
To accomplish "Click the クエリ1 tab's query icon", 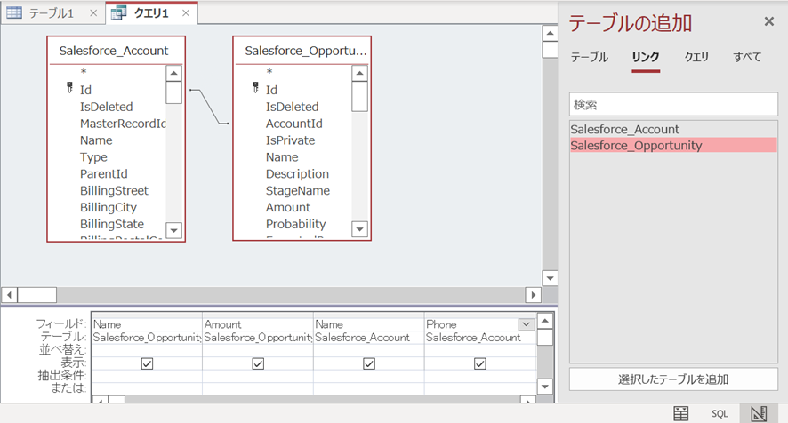I will pos(118,13).
